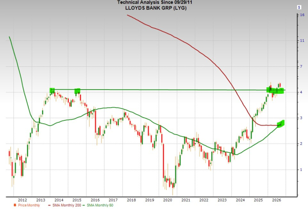Click the 2026 x-axis year label

276,200
